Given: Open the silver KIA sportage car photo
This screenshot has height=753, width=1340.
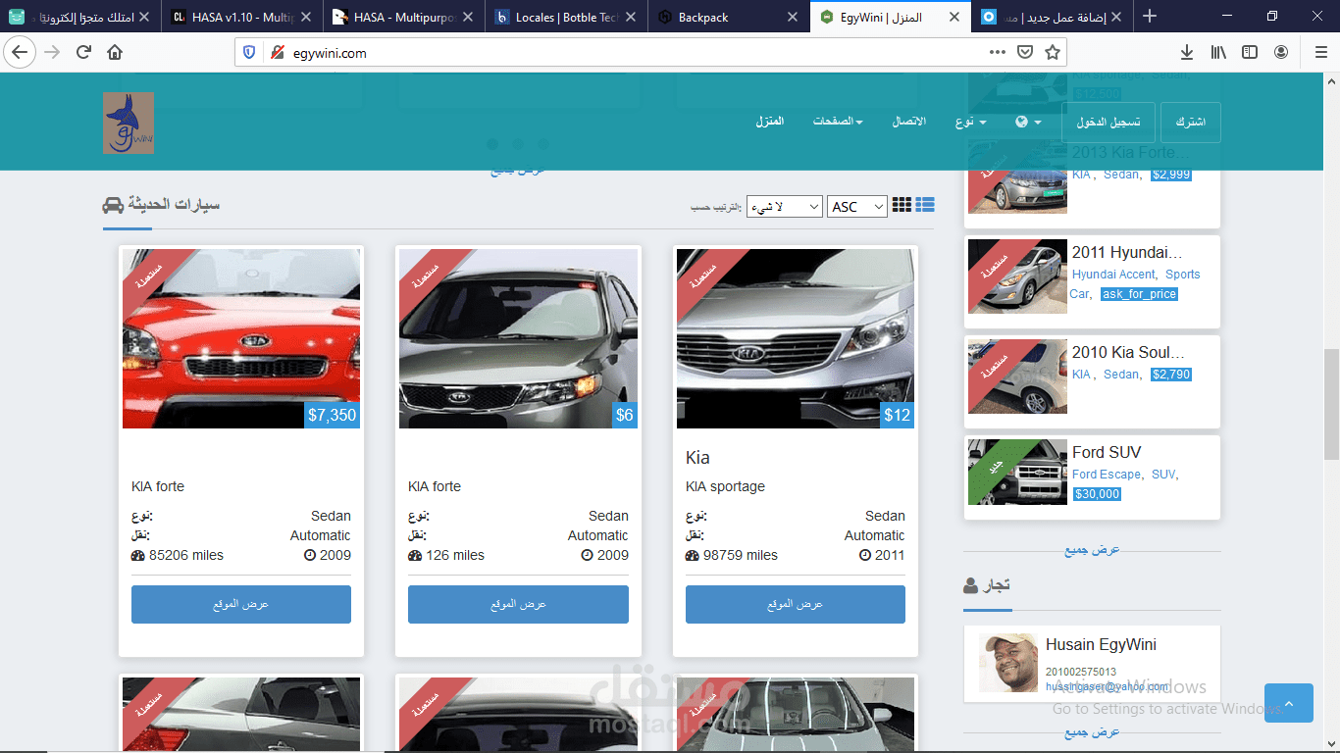Looking at the screenshot, I should [796, 338].
